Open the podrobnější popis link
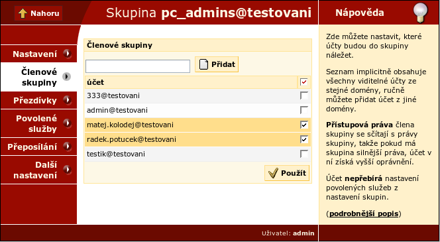The image size is (440, 242). (x=364, y=213)
